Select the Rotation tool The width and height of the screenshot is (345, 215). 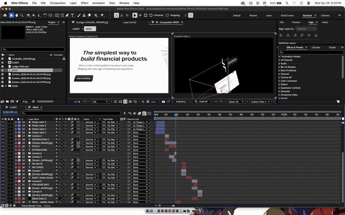point(45,15)
